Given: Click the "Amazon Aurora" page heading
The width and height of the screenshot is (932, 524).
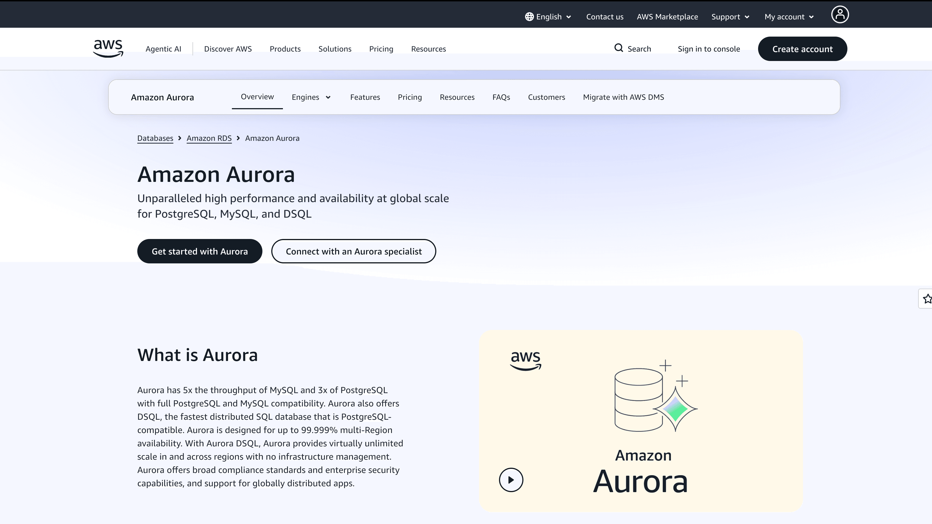Looking at the screenshot, I should pyautogui.click(x=216, y=174).
